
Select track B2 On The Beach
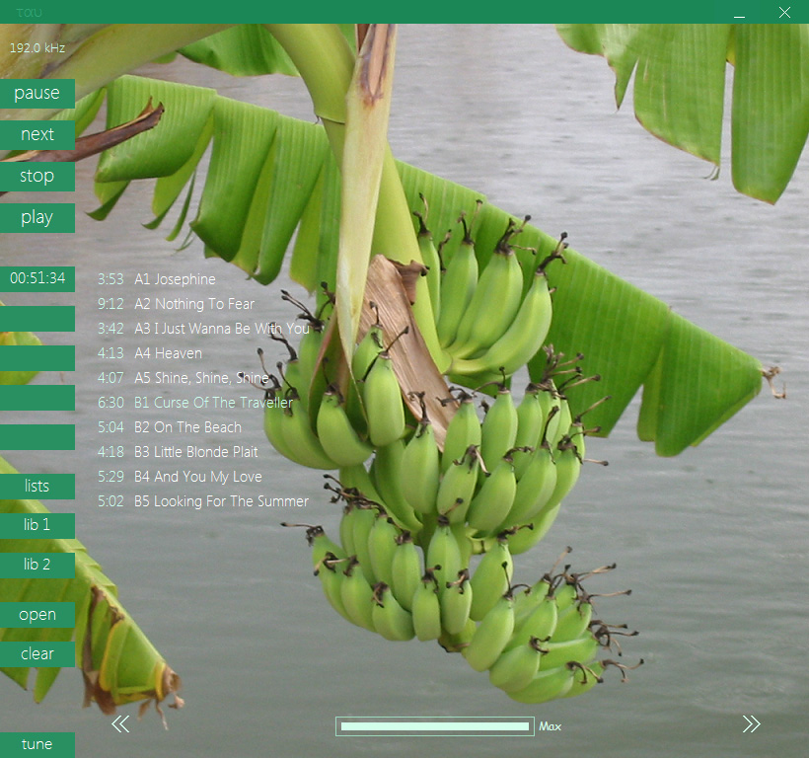(197, 427)
